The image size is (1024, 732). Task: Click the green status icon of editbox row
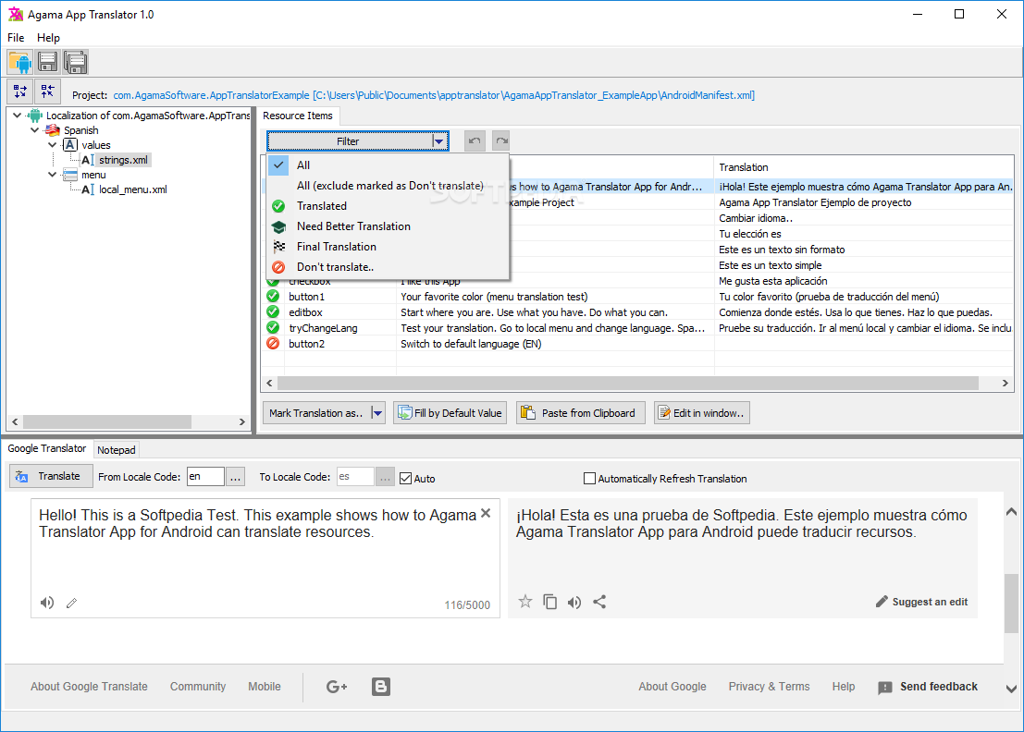coord(273,312)
